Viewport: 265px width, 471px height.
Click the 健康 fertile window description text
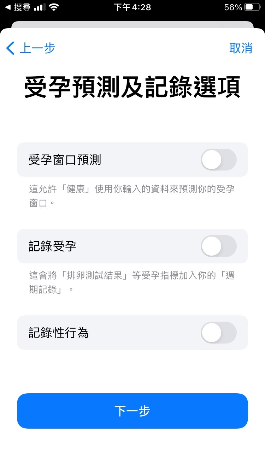click(132, 196)
